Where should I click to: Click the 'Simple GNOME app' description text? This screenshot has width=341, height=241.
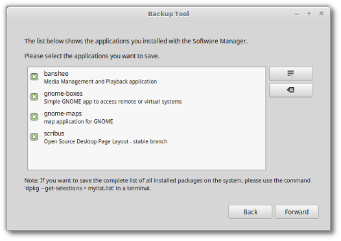pos(113,102)
